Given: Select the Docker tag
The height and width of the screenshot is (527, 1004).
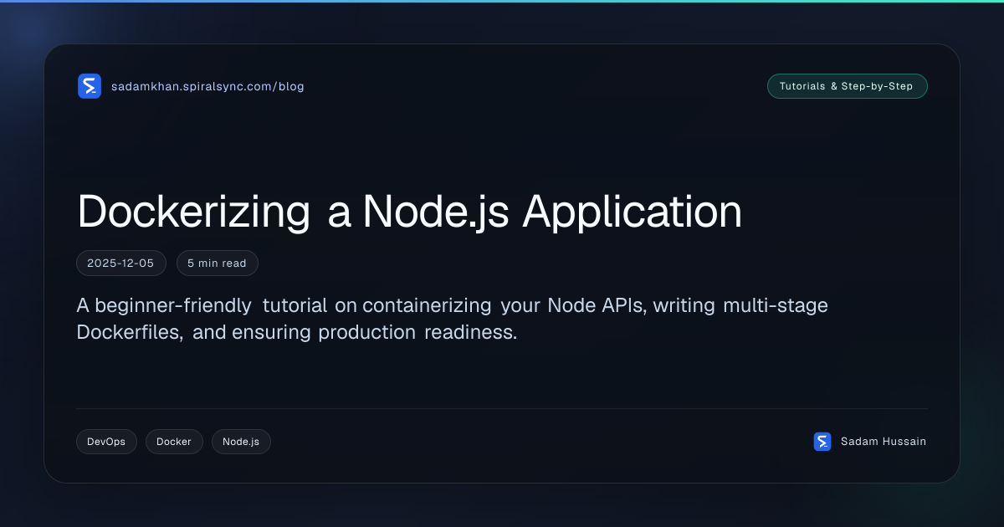Looking at the screenshot, I should click(x=174, y=442).
